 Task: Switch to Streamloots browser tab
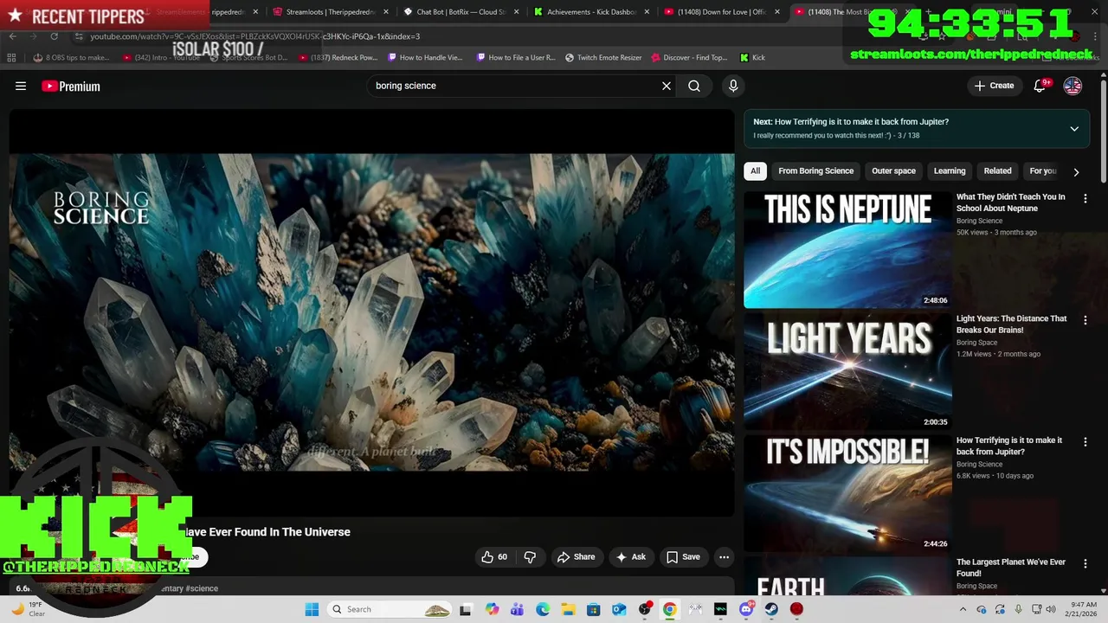click(x=330, y=12)
